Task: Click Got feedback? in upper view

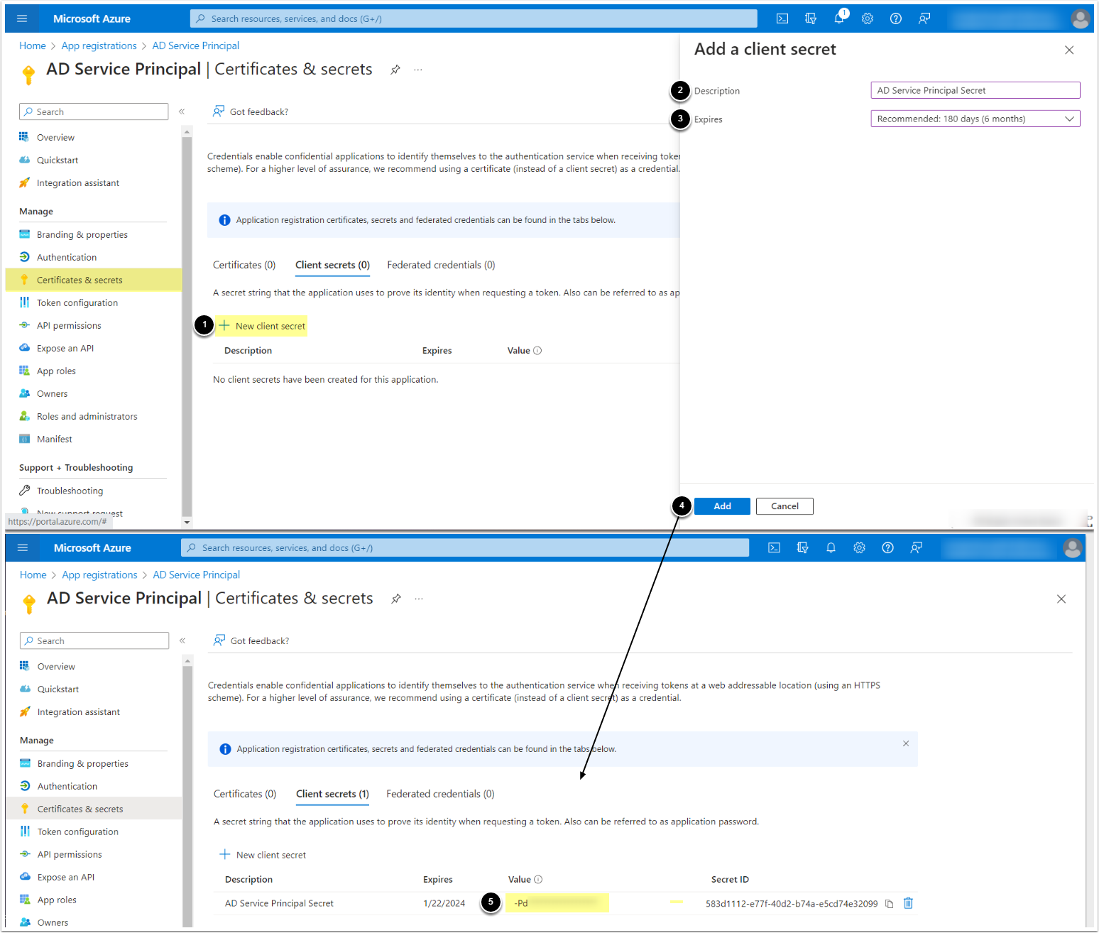Action: point(251,111)
